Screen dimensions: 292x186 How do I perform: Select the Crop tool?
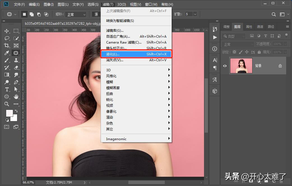(x=6, y=45)
